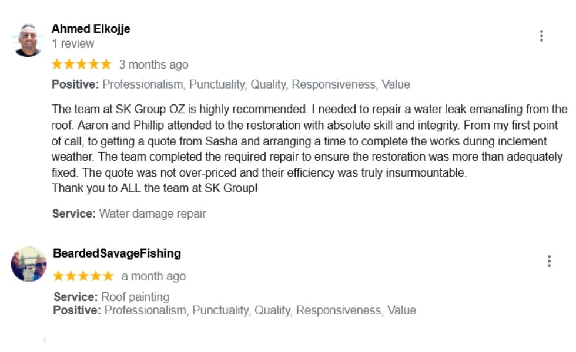Screen dimensions: 576x352
Task: Click the middle star in Ahmed Elkojje's rating
Action: 81,65
